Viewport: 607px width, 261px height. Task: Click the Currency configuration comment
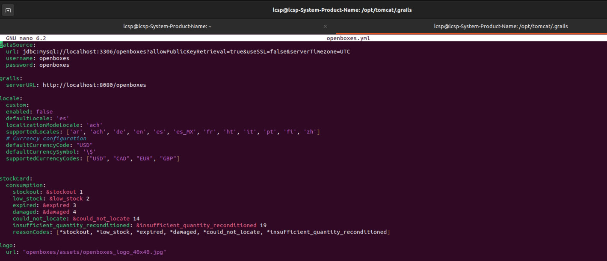point(46,139)
